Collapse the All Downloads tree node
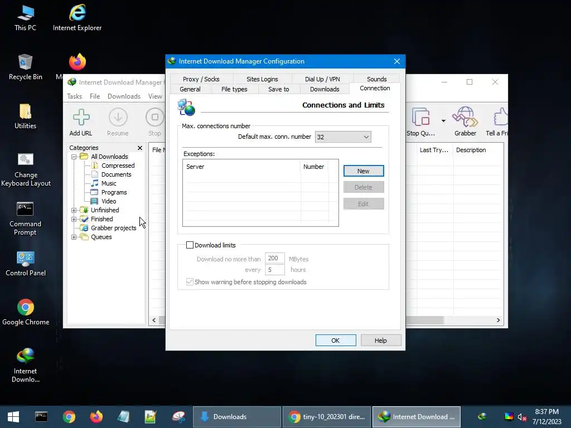The width and height of the screenshot is (571, 428). pos(74,157)
